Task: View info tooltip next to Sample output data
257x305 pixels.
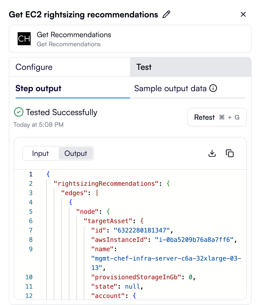Action: coord(213,88)
